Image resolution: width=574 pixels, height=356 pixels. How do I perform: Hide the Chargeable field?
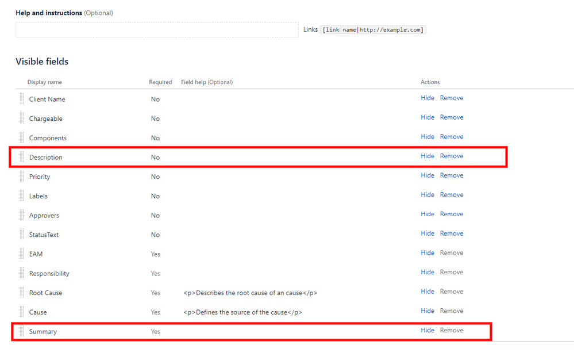click(x=427, y=117)
